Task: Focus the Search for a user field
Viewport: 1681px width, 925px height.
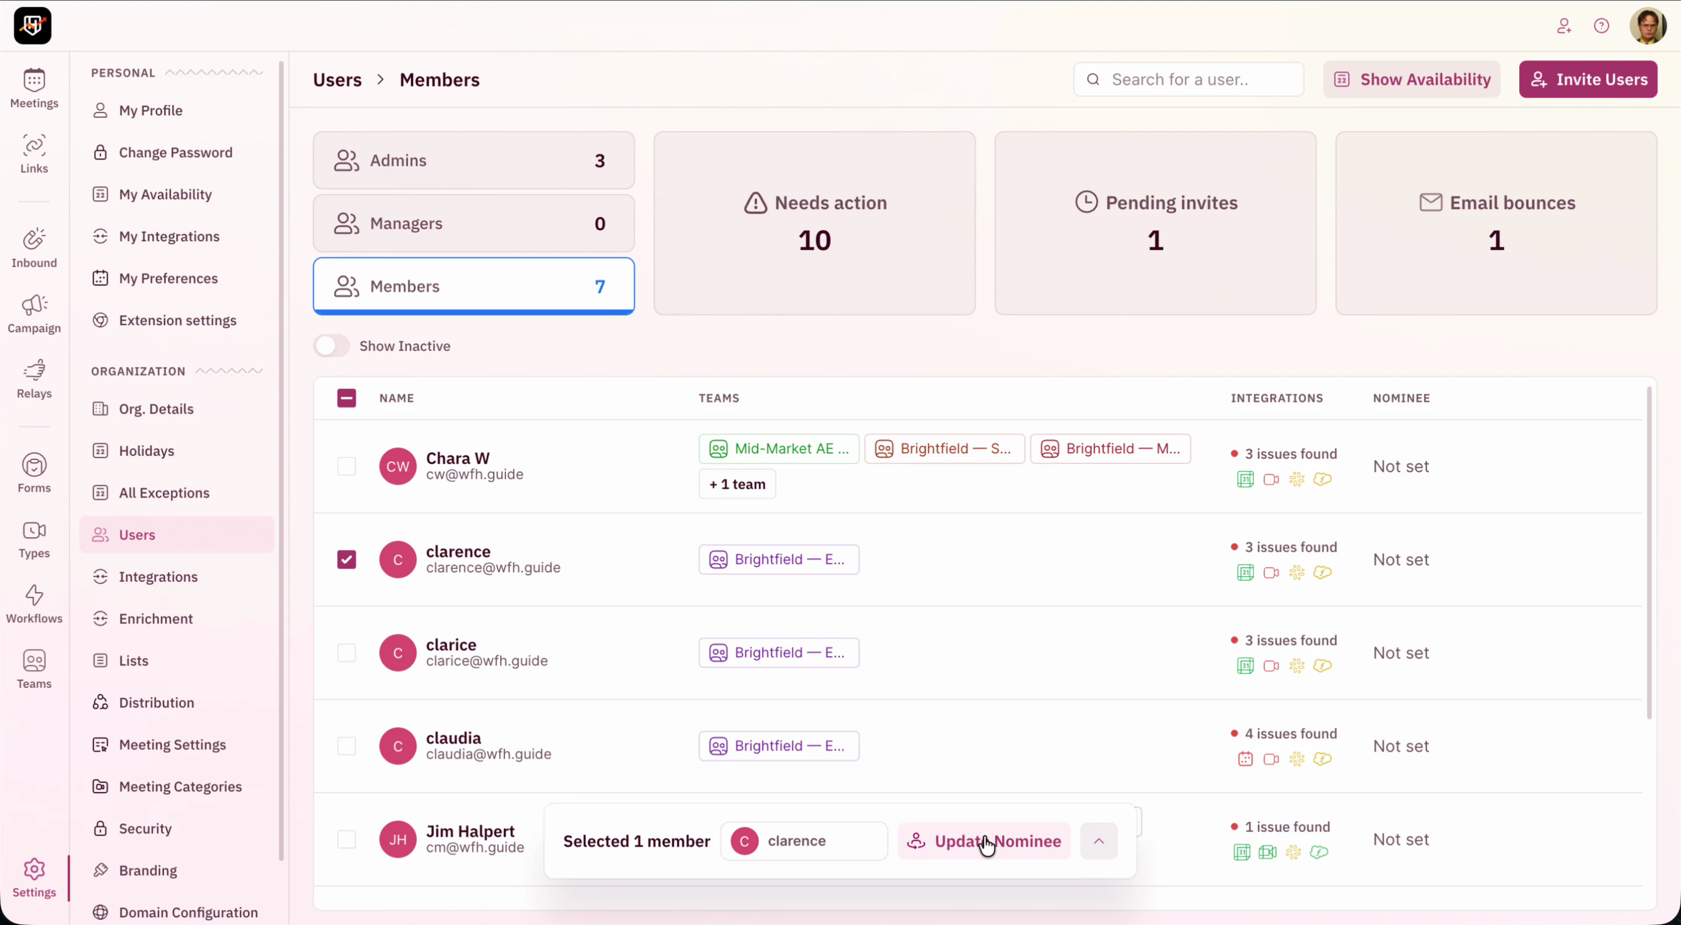Action: [1189, 79]
